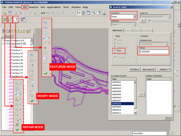Open the Geometry filter dropdown at bottom
This screenshot has width=181, height=136.
point(167,133)
